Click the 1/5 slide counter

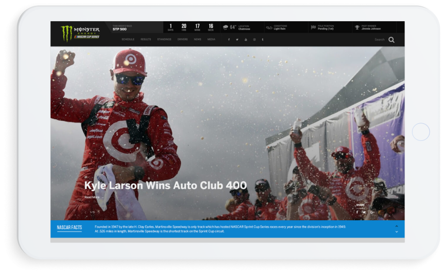click(x=92, y=212)
